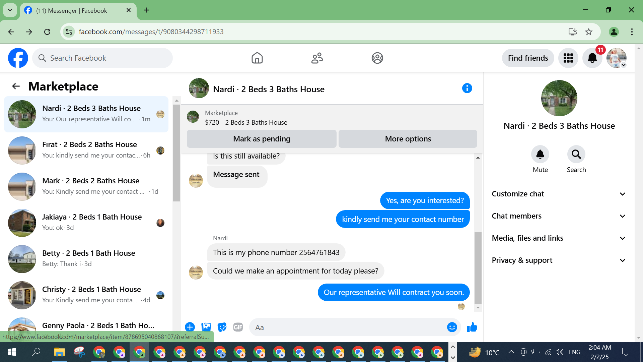Open the notifications bell with 11 badge
The width and height of the screenshot is (643, 362).
tap(592, 58)
